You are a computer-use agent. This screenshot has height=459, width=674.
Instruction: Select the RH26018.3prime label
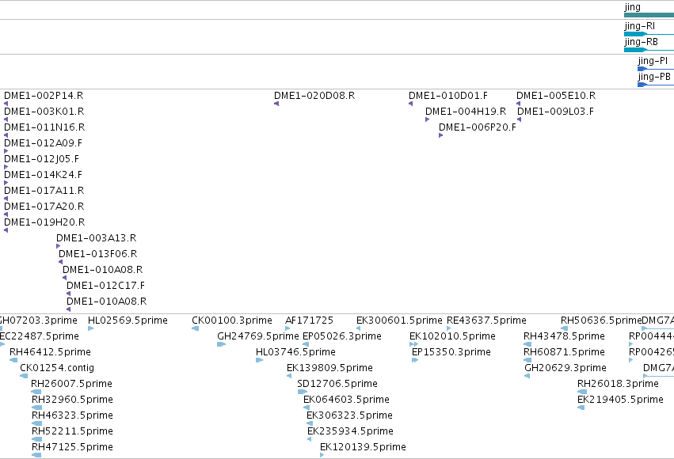(618, 384)
